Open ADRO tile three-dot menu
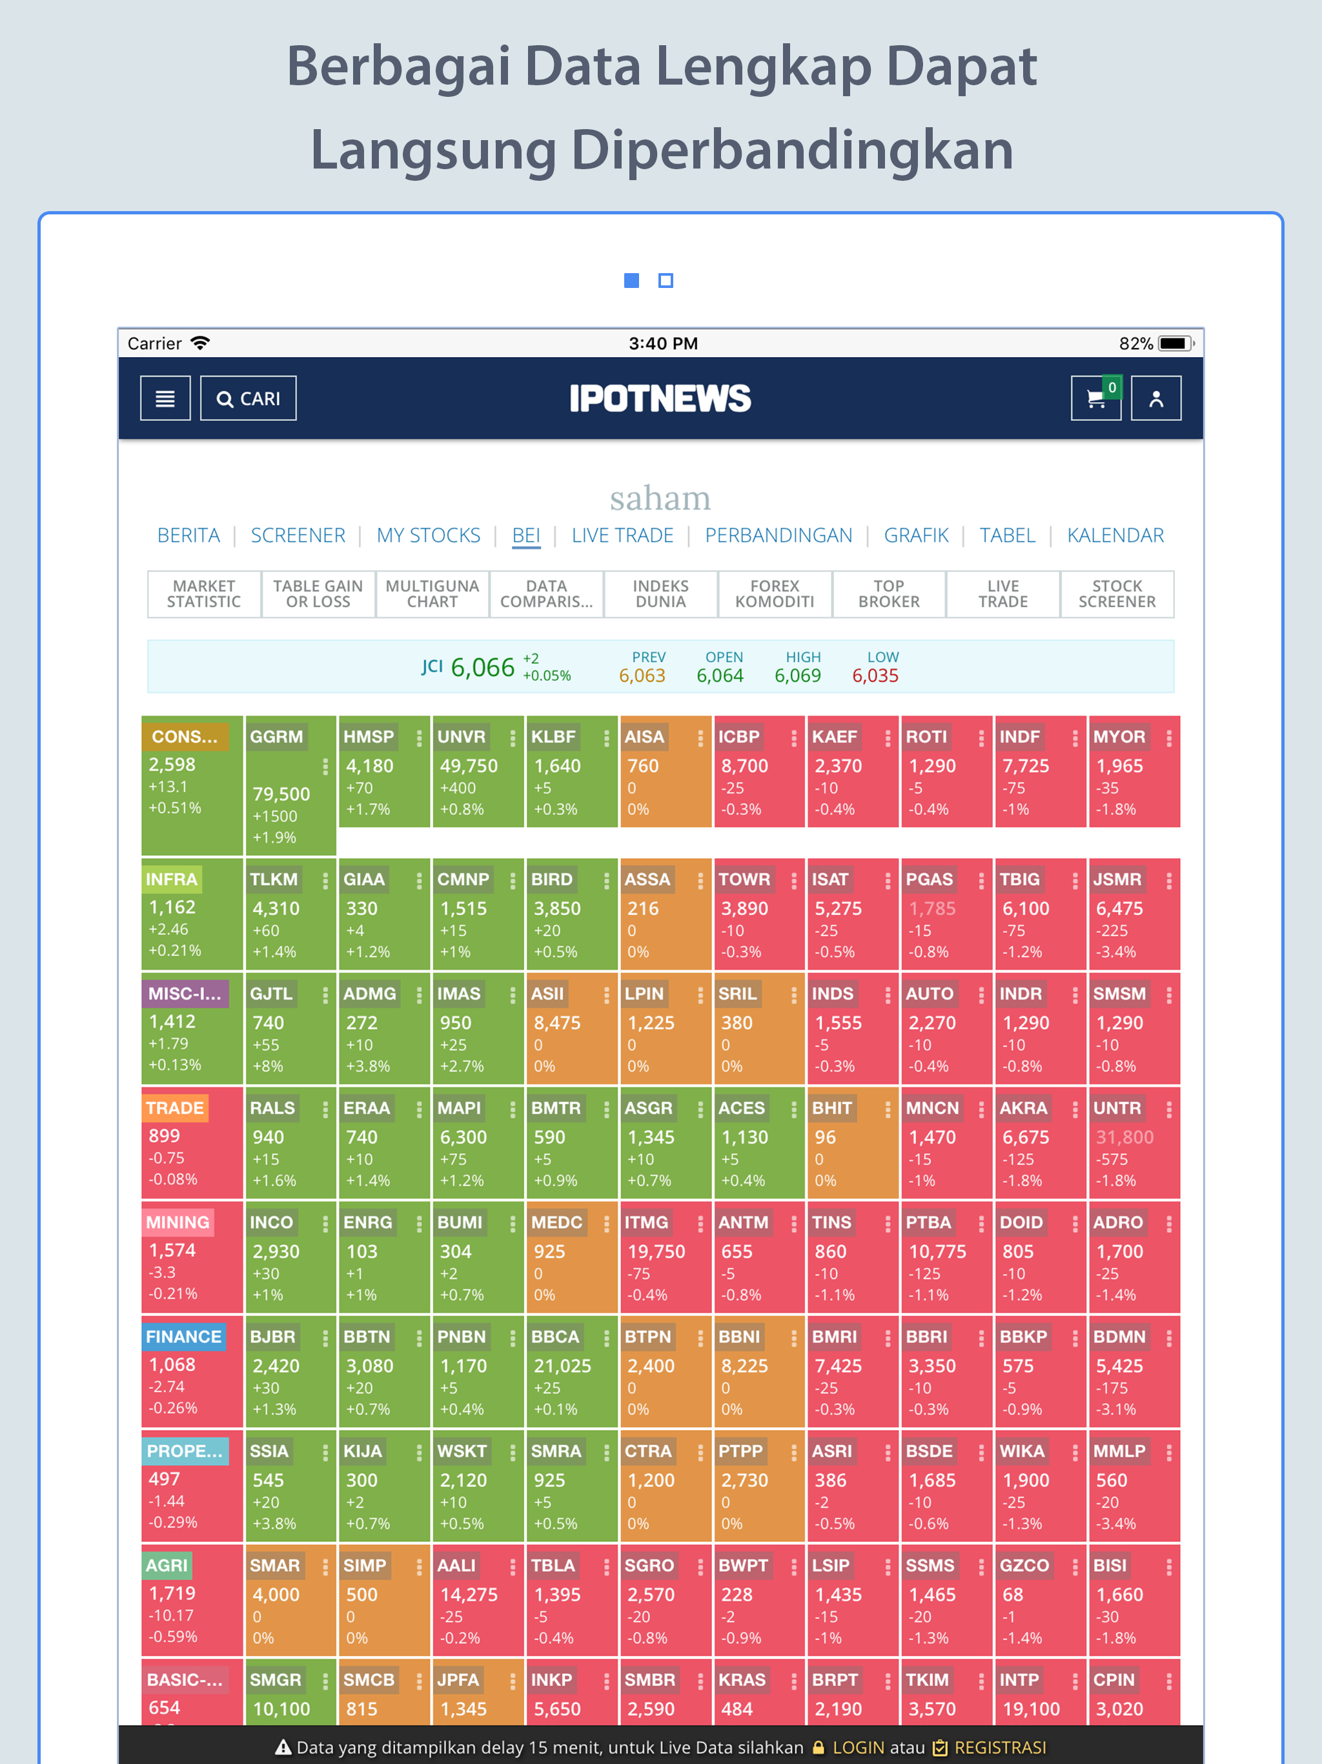Viewport: 1322px width, 1764px height. 1169,1224
